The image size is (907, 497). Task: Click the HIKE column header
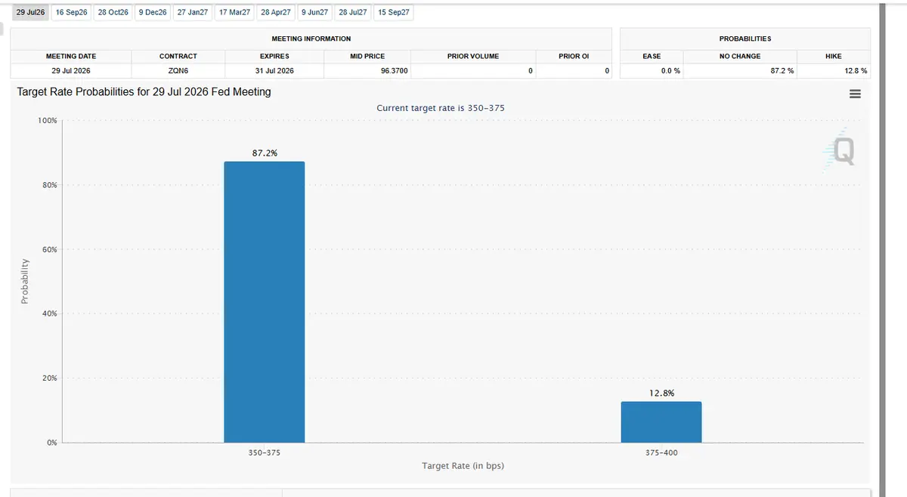(834, 56)
